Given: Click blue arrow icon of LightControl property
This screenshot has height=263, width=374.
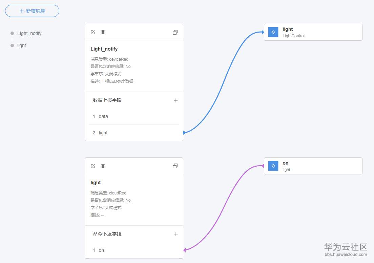Looking at the screenshot, I should coord(273,32).
